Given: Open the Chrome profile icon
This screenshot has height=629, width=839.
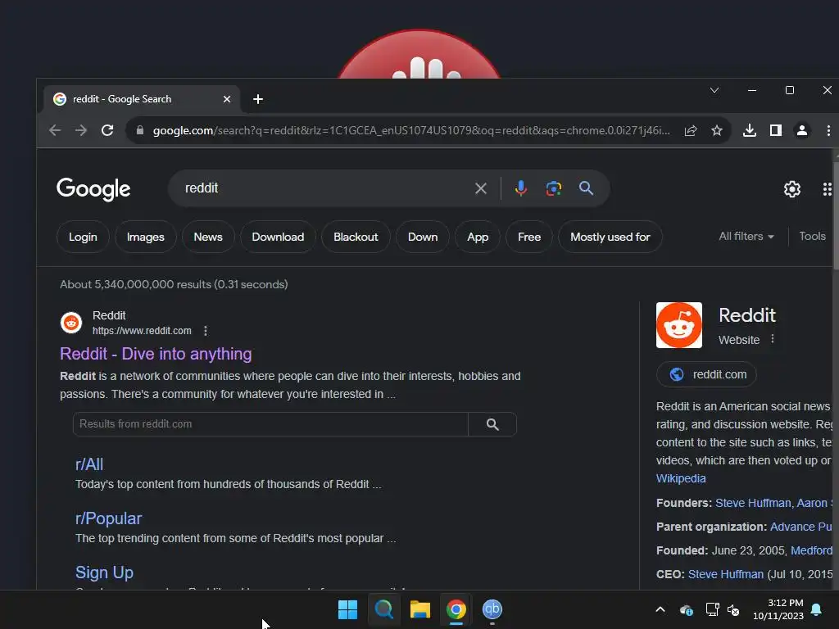Looking at the screenshot, I should [802, 130].
